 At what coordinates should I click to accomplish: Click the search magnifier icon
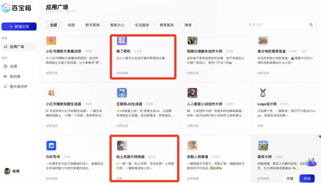point(311,25)
